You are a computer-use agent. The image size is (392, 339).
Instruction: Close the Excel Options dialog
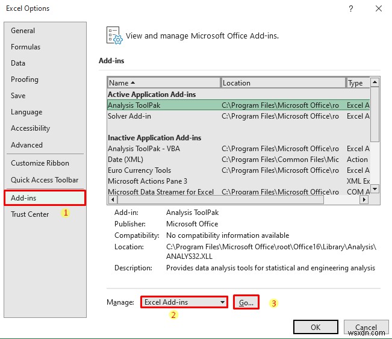[379, 8]
